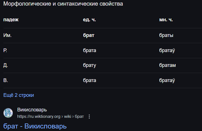The height and width of the screenshot is (131, 202).
Task: Click the "ед. ч." column header
Action: (x=89, y=20)
